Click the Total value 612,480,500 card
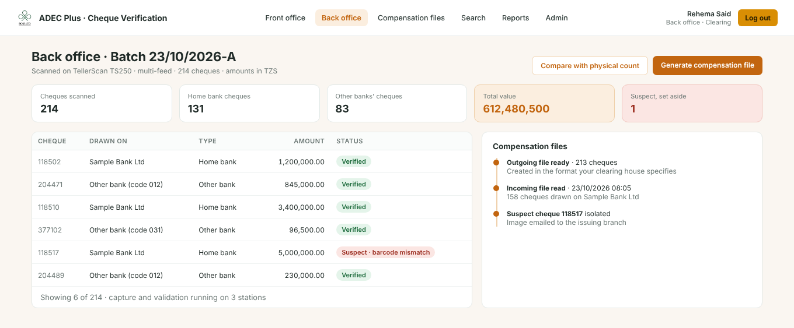794x328 pixels. (544, 104)
